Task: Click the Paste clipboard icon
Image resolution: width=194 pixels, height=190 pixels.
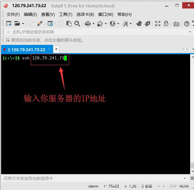Action: point(69,24)
